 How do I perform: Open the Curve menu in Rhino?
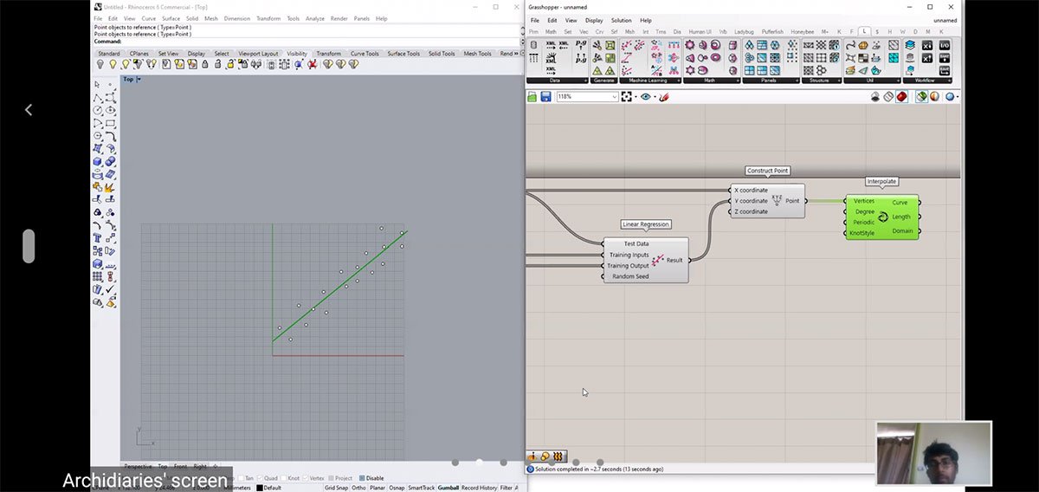tap(149, 18)
